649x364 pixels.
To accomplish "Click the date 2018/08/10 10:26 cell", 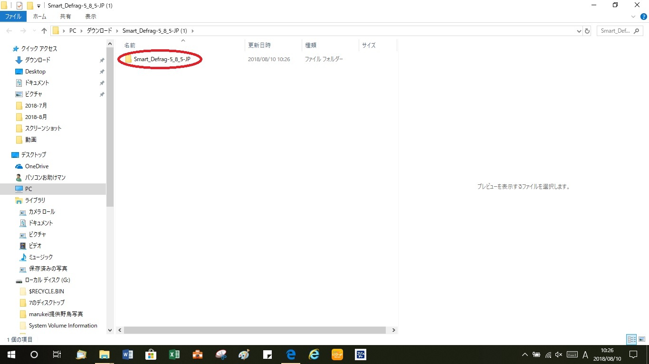I will (269, 59).
